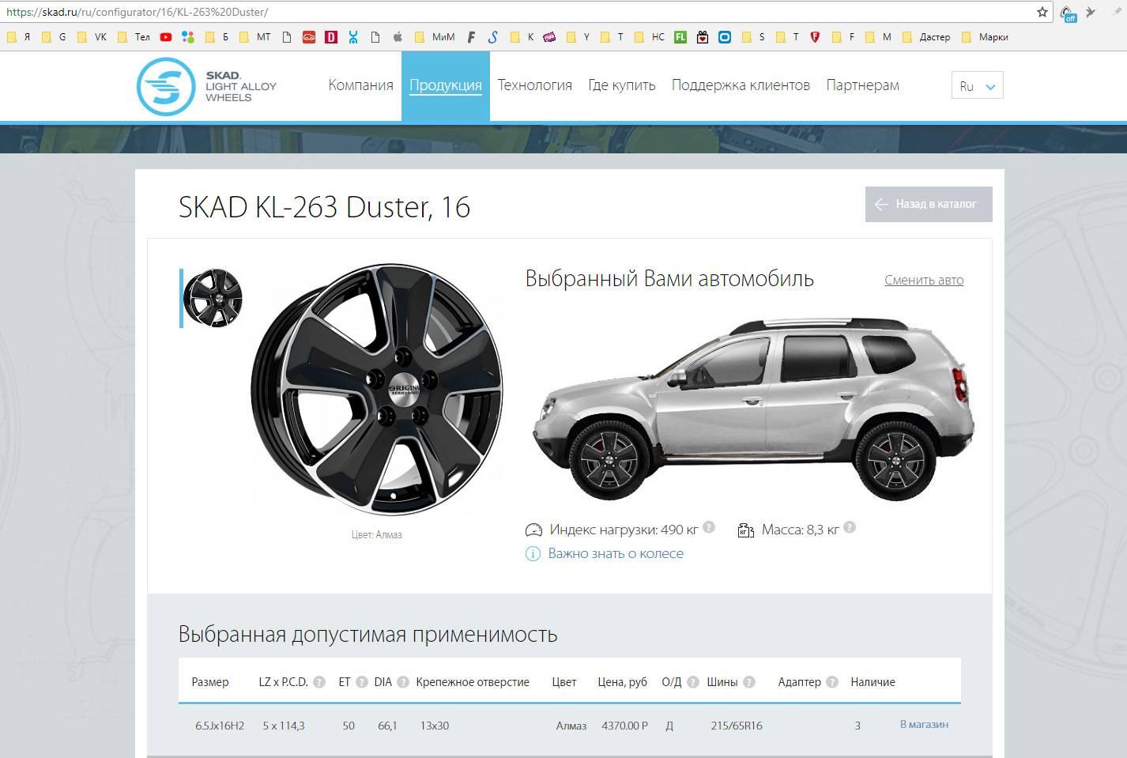
Task: Open the Компания menu item
Action: coord(360,85)
